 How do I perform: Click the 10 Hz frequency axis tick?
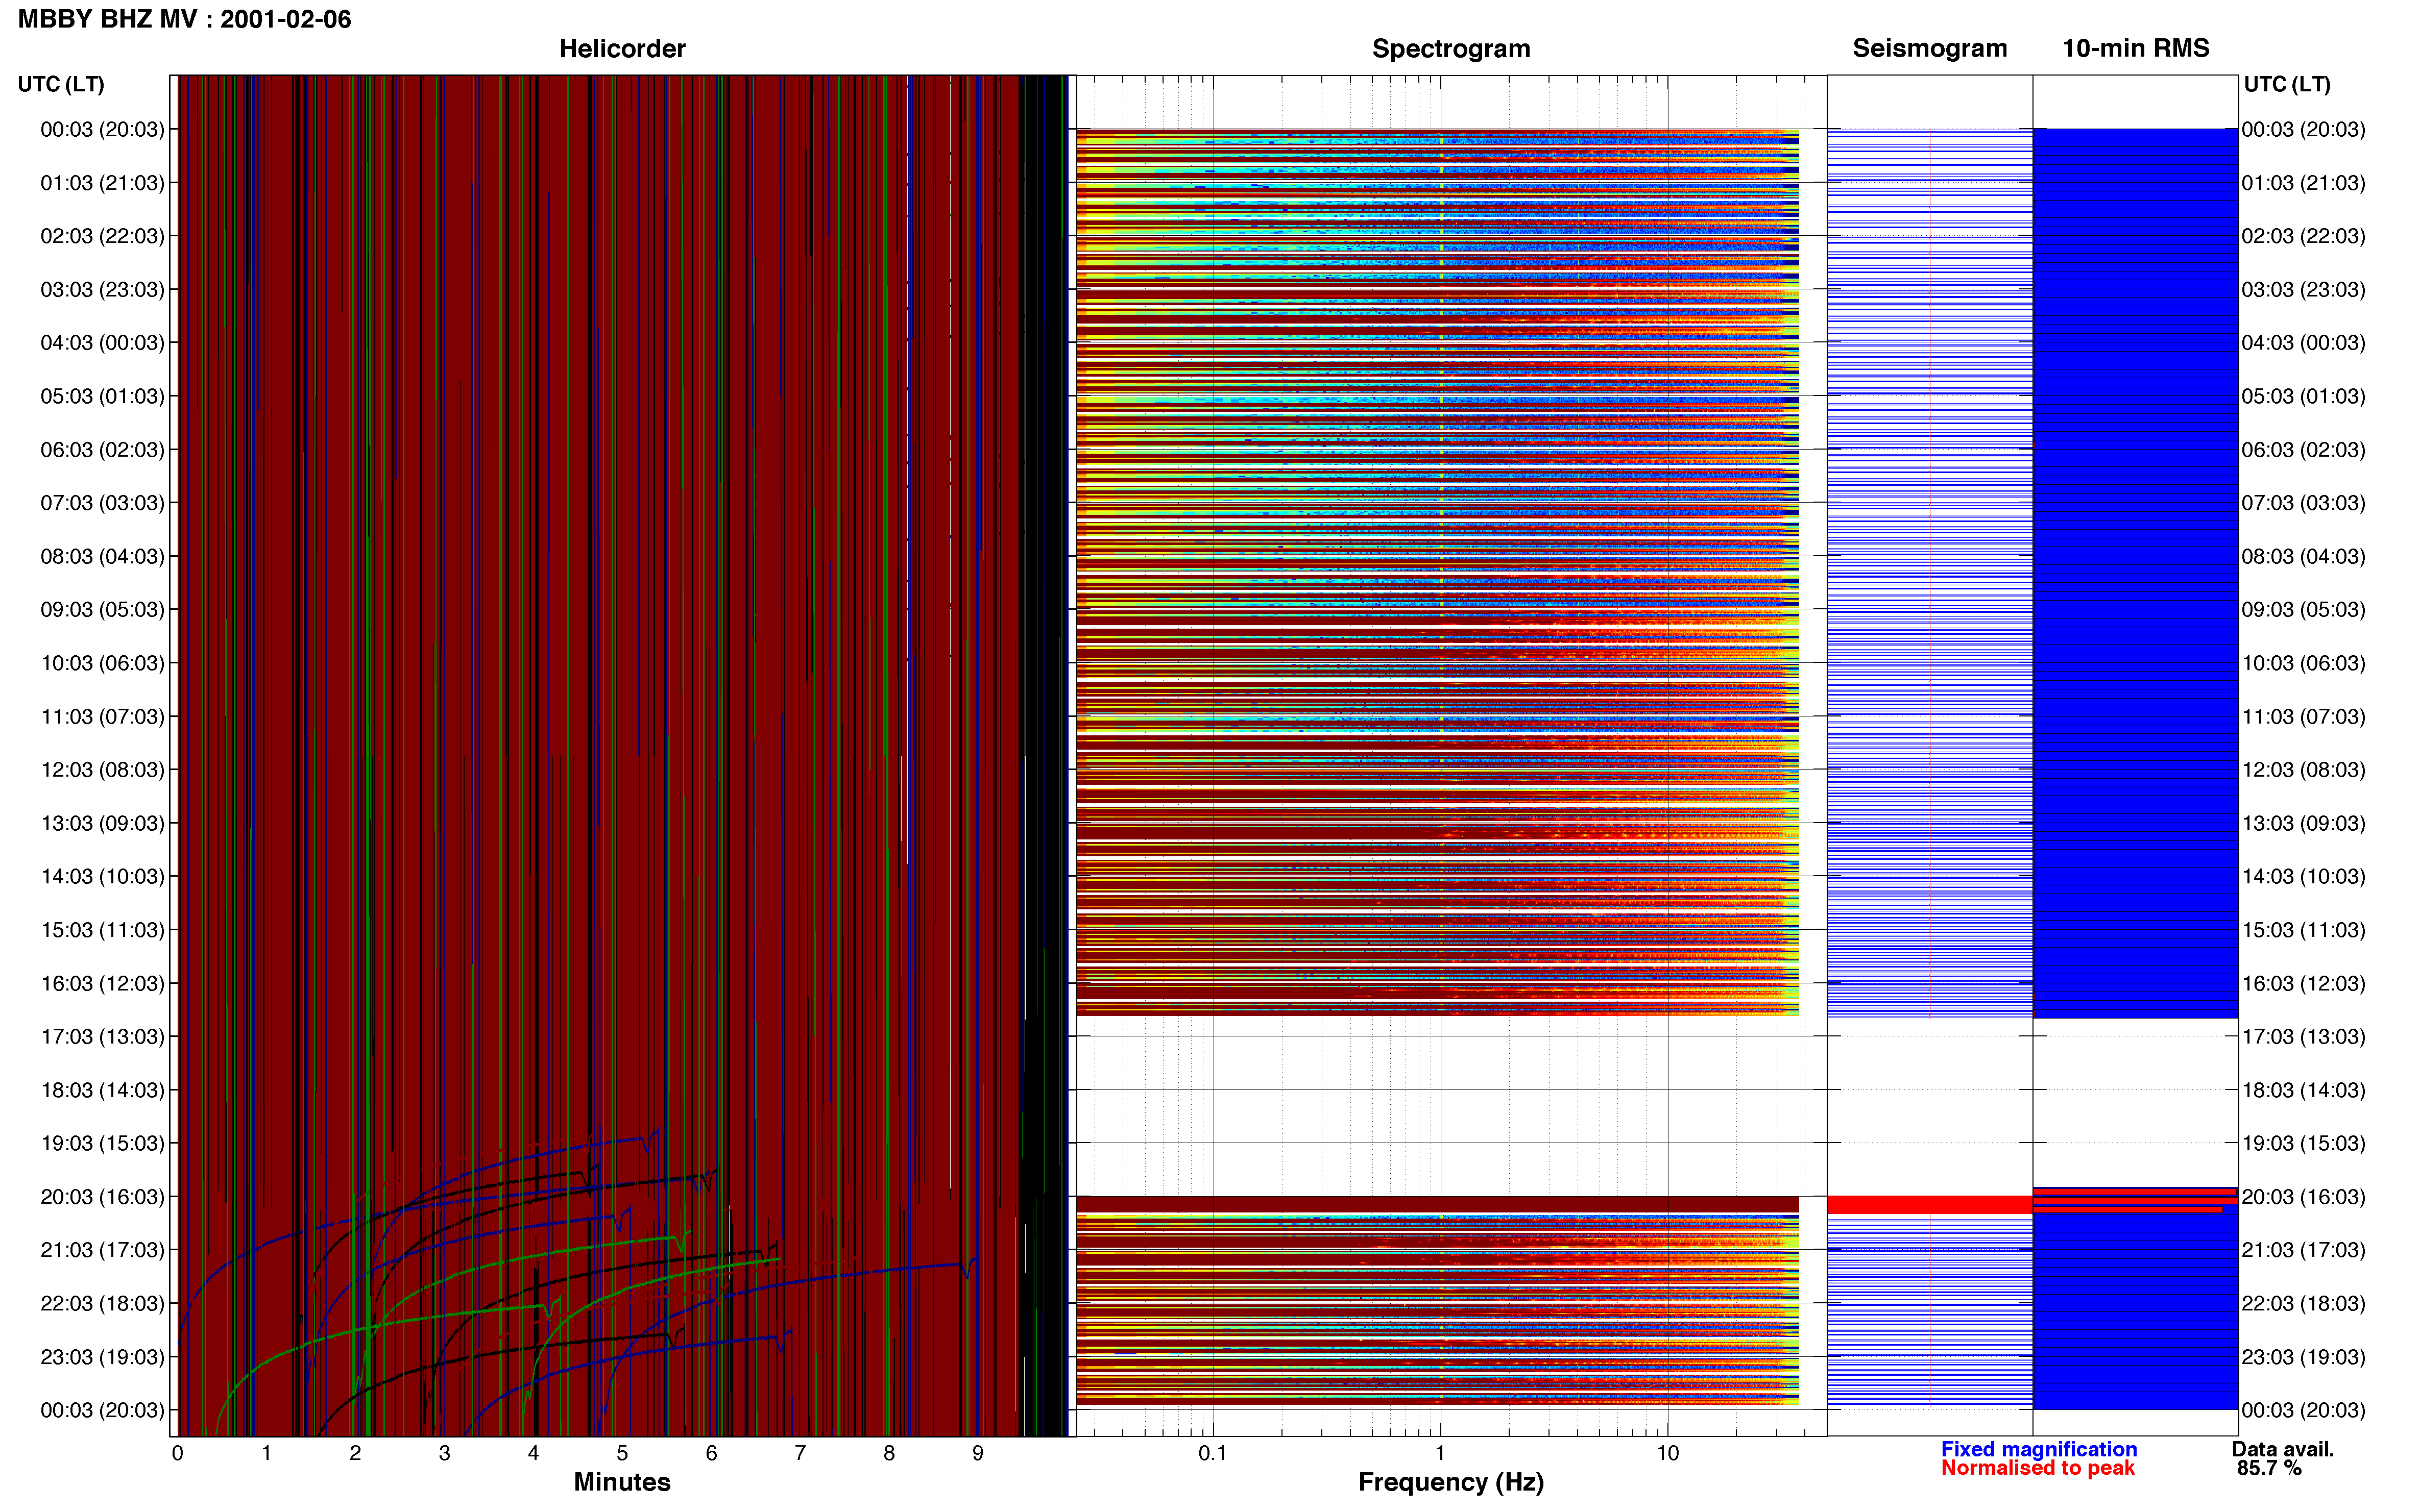(1667, 1453)
